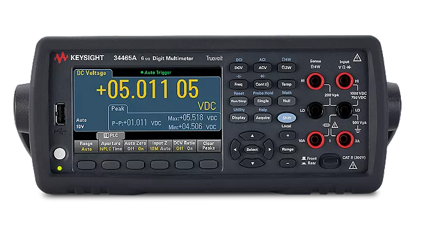Image resolution: width=422 pixels, height=238 pixels.
Task: Increase range with the plus button
Action: [288, 136]
